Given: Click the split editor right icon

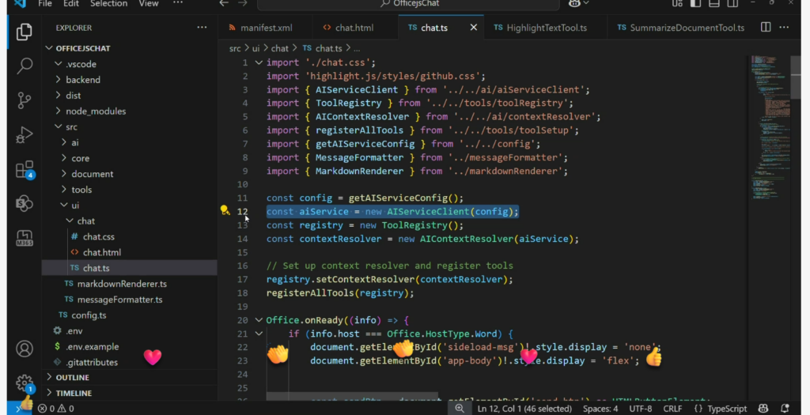Looking at the screenshot, I should tap(766, 28).
